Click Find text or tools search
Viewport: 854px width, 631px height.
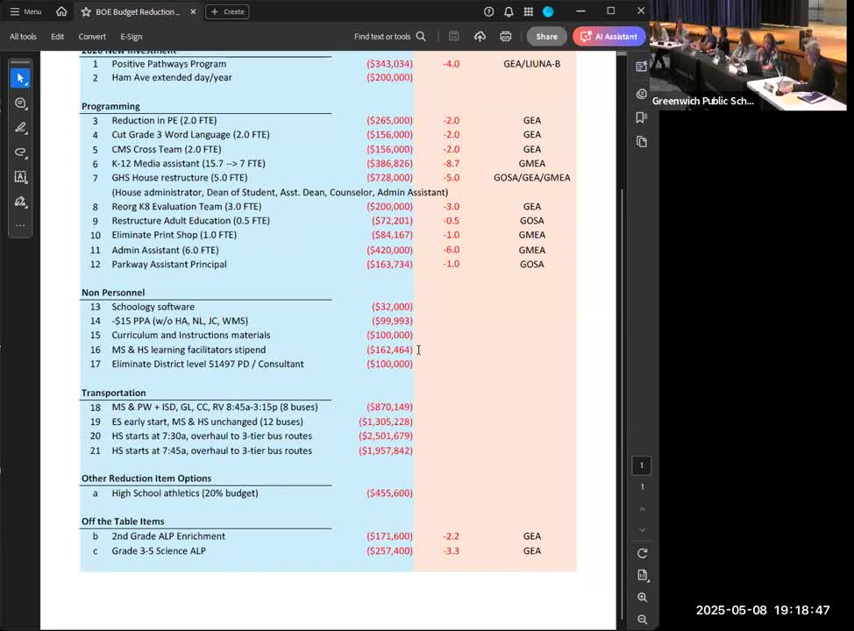pos(390,37)
